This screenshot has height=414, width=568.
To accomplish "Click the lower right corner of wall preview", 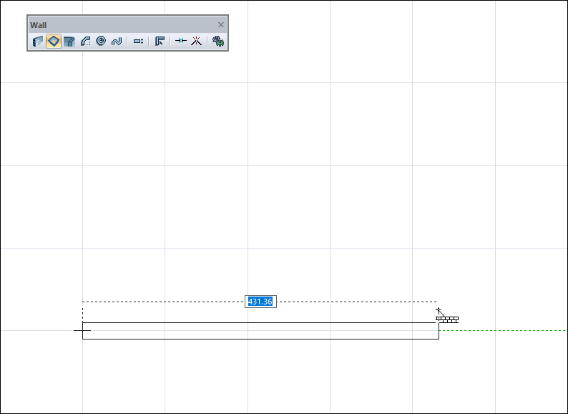I will click(439, 340).
